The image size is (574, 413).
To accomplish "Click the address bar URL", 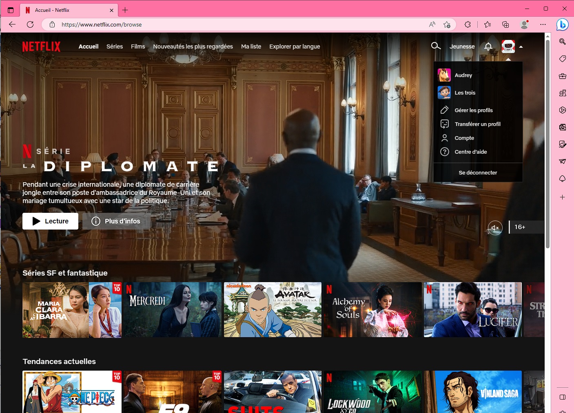I will coord(102,24).
